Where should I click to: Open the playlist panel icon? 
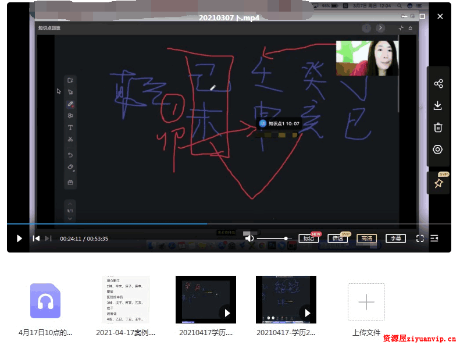434,239
